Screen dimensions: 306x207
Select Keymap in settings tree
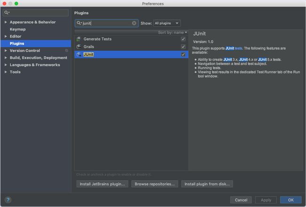[x=17, y=29]
